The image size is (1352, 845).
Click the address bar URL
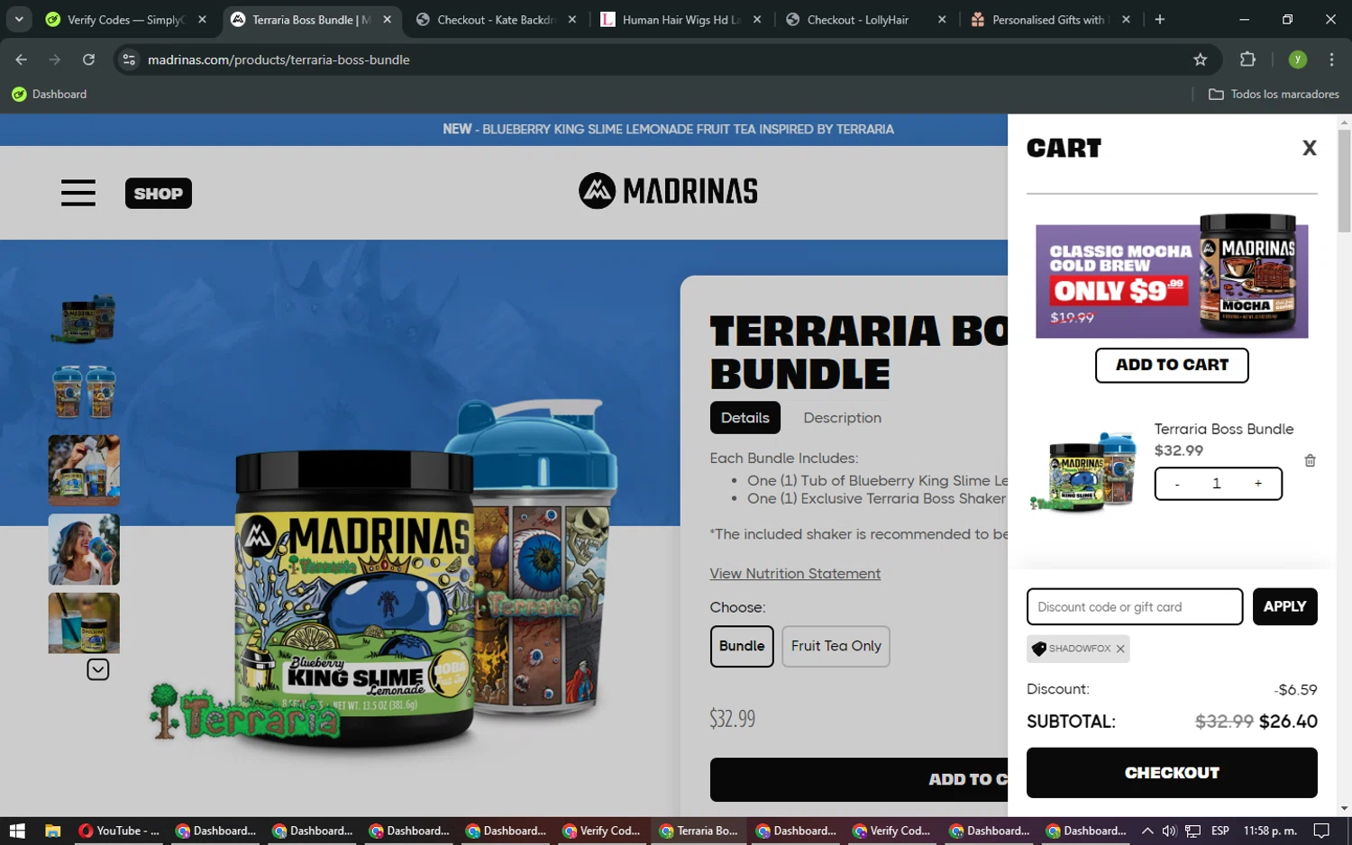point(279,59)
